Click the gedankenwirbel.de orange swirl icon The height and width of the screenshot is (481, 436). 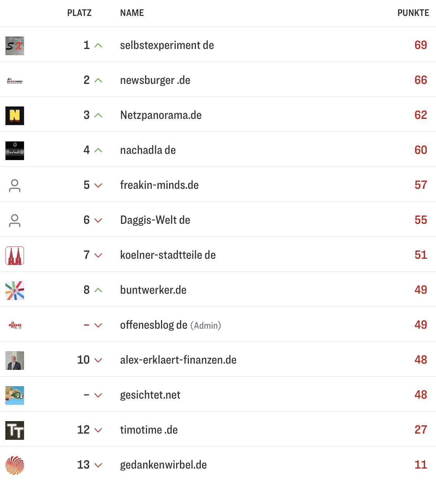14,464
